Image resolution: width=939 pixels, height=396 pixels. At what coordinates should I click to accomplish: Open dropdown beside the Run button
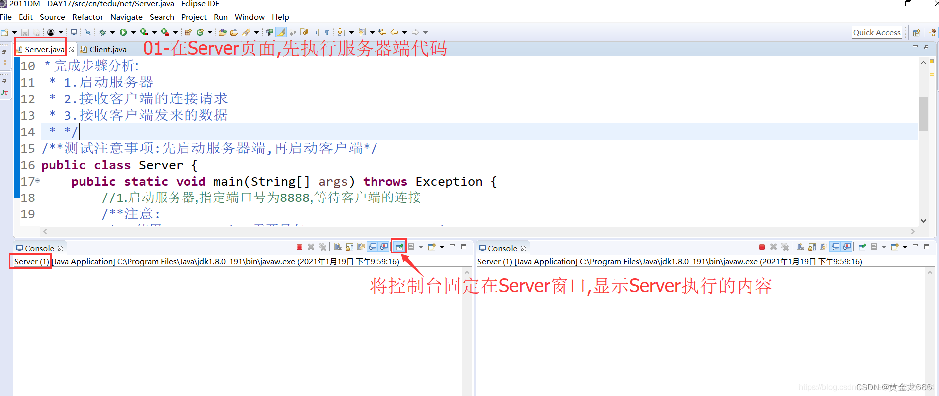[x=133, y=32]
